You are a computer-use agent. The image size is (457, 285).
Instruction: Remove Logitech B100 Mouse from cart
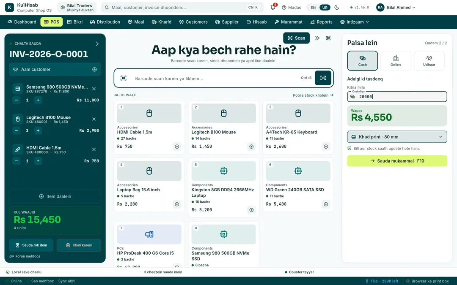click(94, 119)
